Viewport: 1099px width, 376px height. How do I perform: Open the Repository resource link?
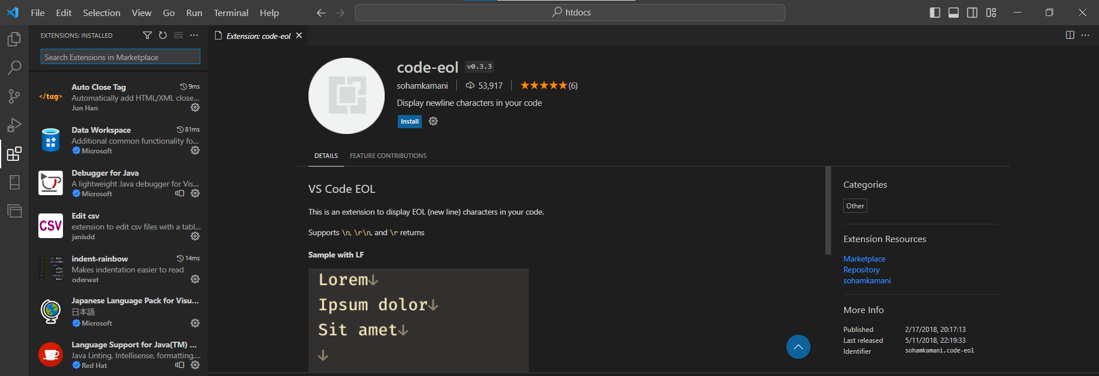click(x=861, y=270)
